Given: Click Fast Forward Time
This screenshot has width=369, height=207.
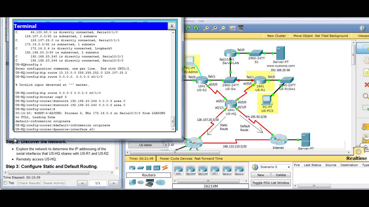Looking at the screenshot, I should pyautogui.click(x=208, y=158).
